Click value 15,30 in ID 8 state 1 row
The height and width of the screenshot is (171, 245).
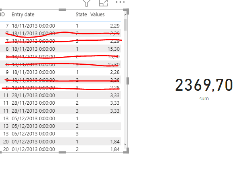pyautogui.click(x=114, y=49)
